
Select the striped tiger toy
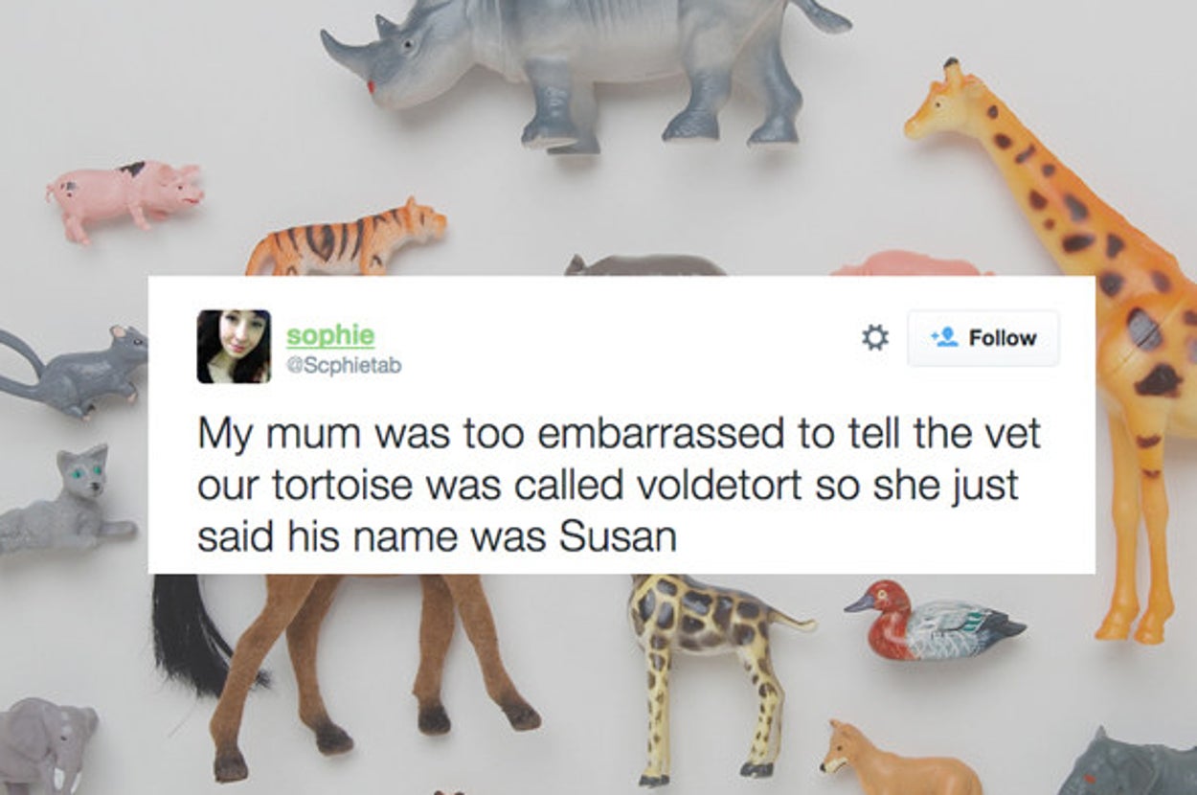click(x=345, y=239)
